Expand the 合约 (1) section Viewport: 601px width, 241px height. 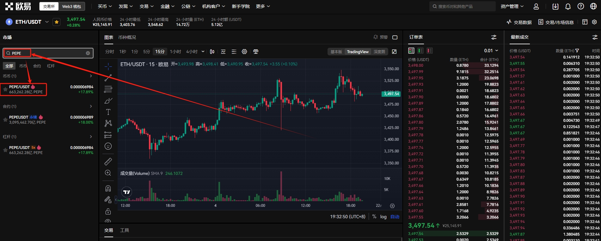(91, 106)
